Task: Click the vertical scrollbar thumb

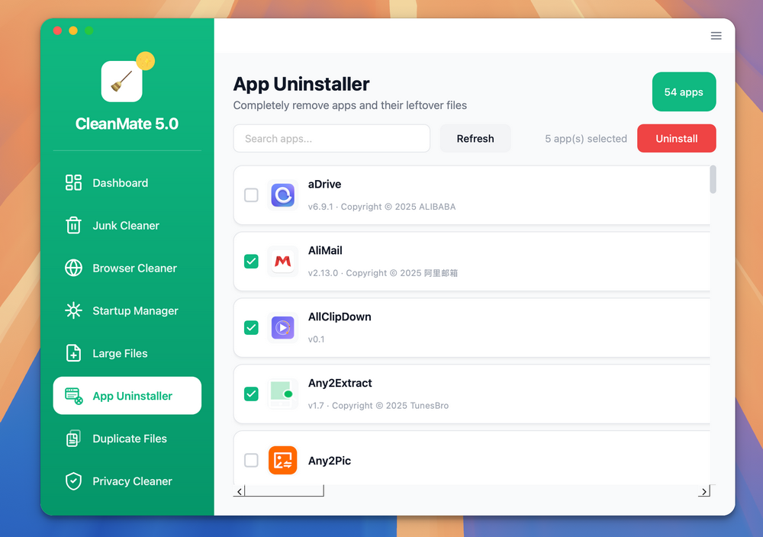Action: pyautogui.click(x=713, y=179)
